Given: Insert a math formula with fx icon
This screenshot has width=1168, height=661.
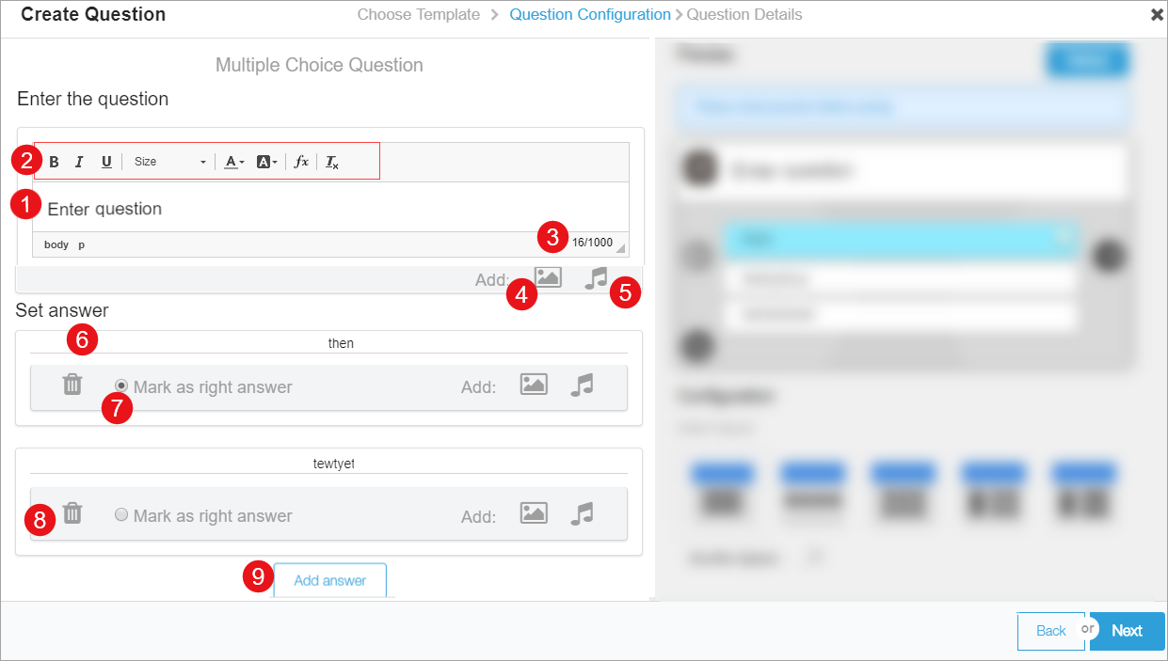Looking at the screenshot, I should click(301, 162).
